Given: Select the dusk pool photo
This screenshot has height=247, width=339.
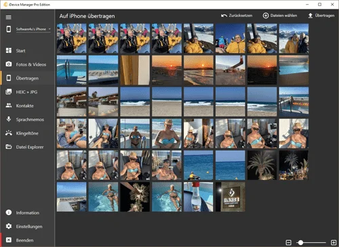Looking at the screenshot, I should coord(294,70).
